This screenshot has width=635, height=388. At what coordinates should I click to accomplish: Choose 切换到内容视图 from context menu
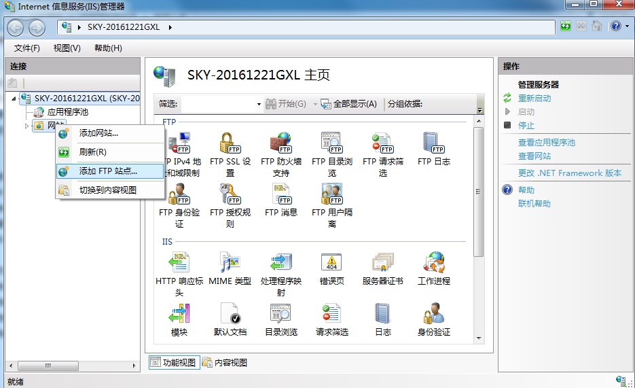[x=110, y=190]
